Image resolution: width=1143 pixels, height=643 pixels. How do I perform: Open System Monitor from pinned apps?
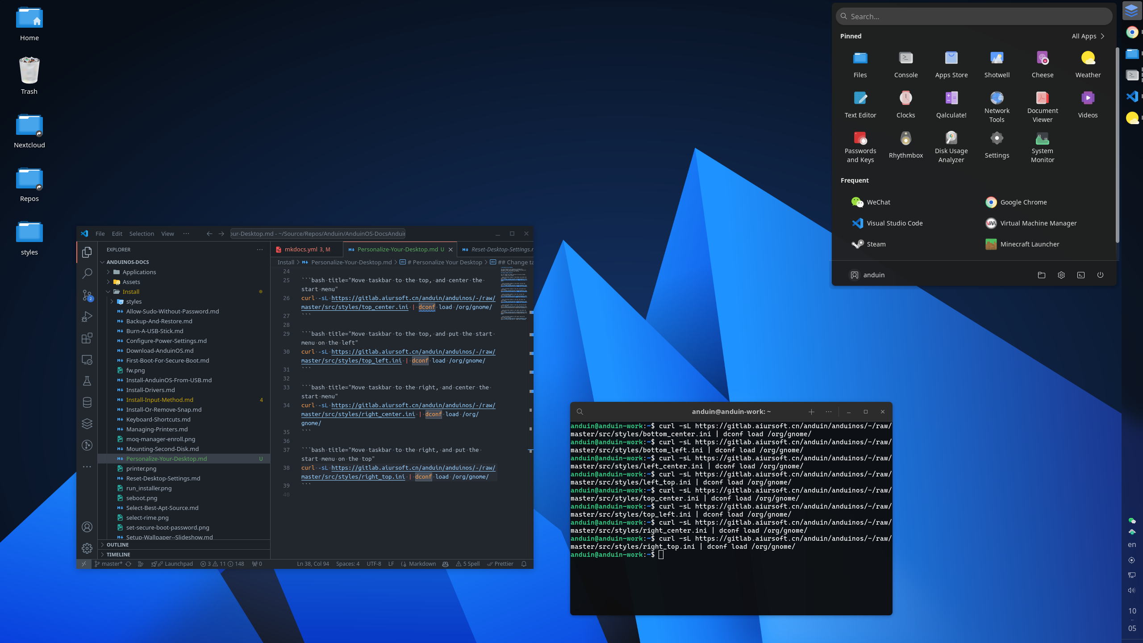1043,147
